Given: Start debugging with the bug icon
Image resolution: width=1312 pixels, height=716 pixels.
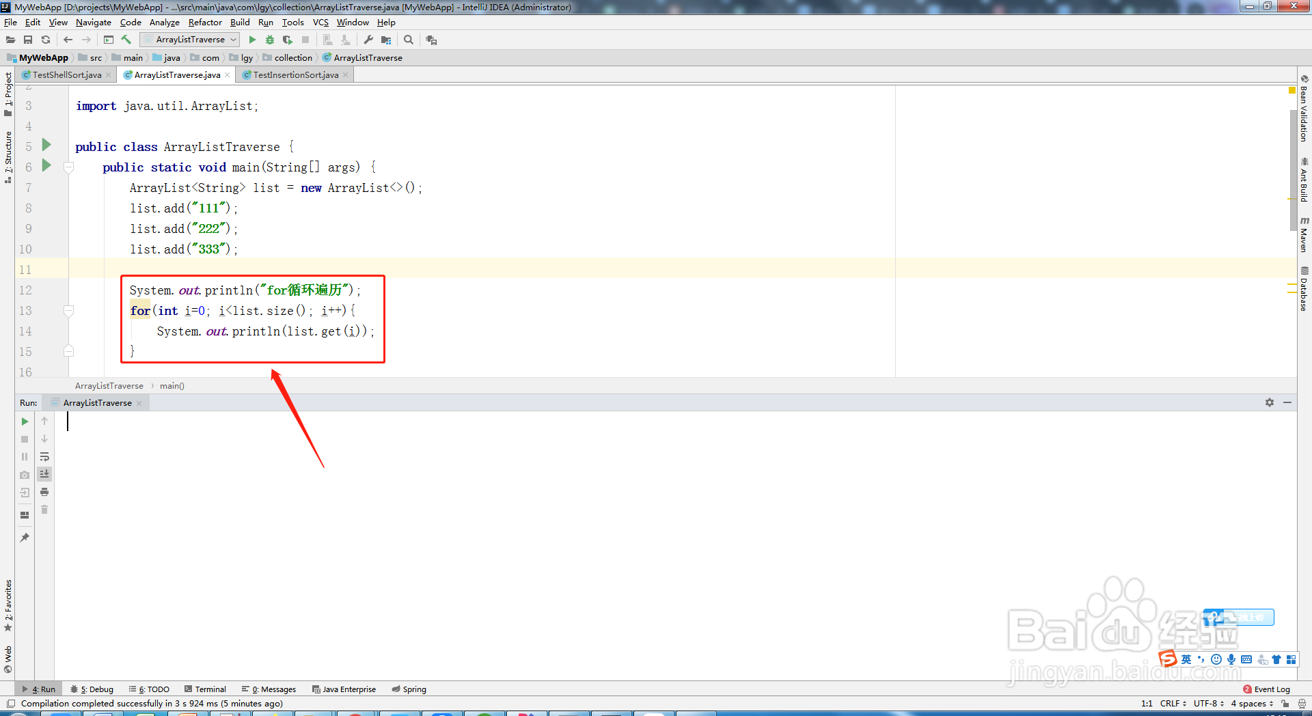Looking at the screenshot, I should [270, 40].
